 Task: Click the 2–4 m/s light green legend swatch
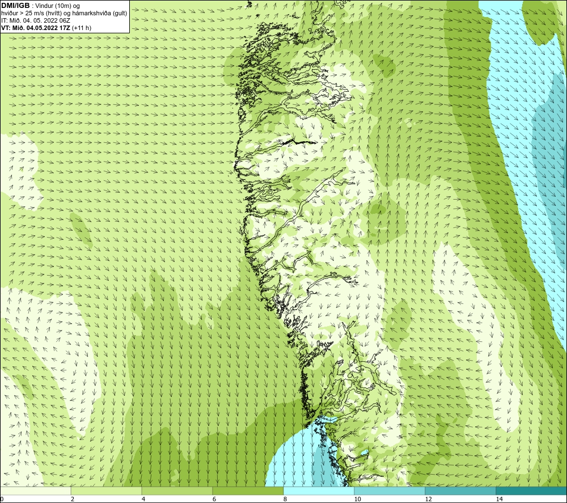(x=107, y=491)
